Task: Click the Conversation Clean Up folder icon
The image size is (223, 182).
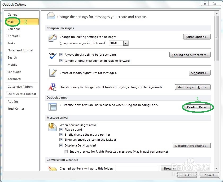Action: 53,168
